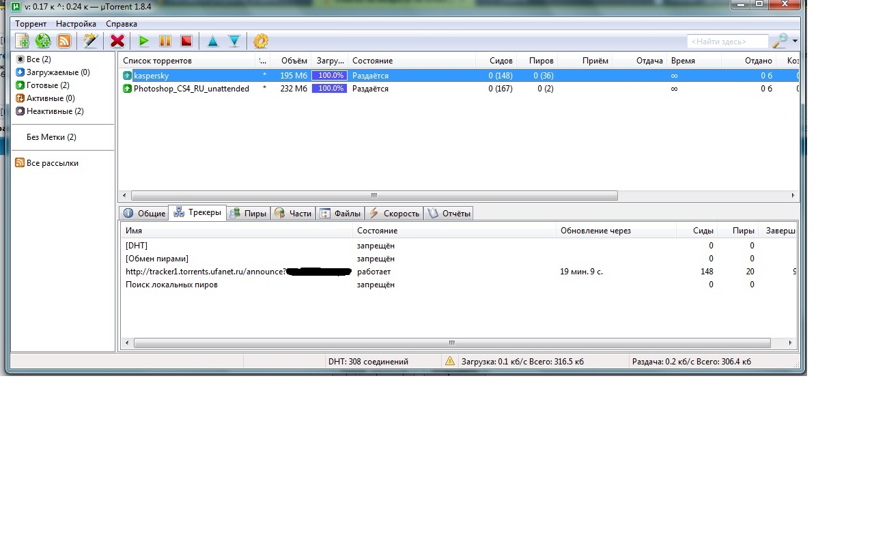
Task: Select Поиск локальных пиров row
Action: tap(459, 285)
